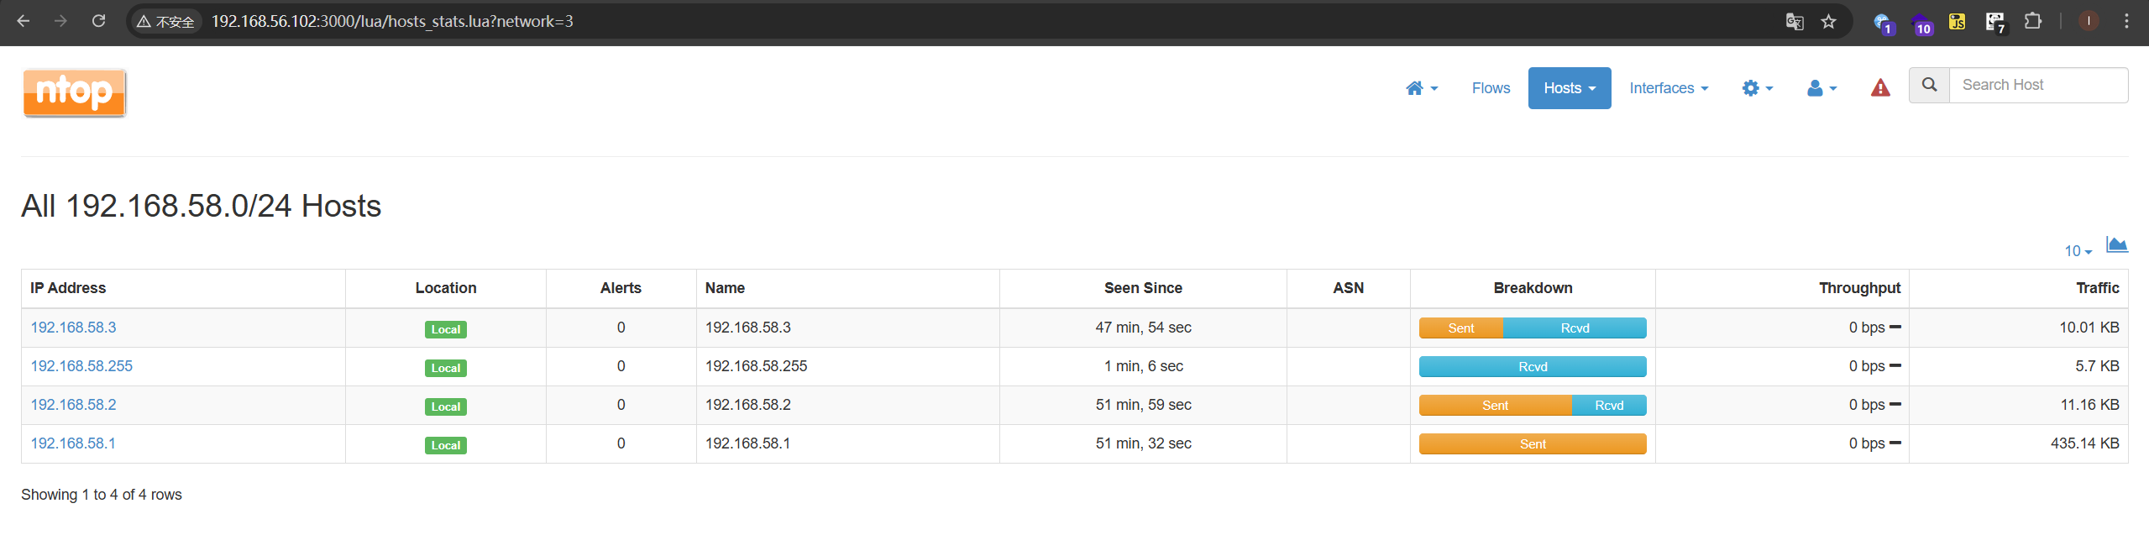Image resolution: width=2149 pixels, height=535 pixels.
Task: Open the user account icon menu
Action: [x=1821, y=88]
